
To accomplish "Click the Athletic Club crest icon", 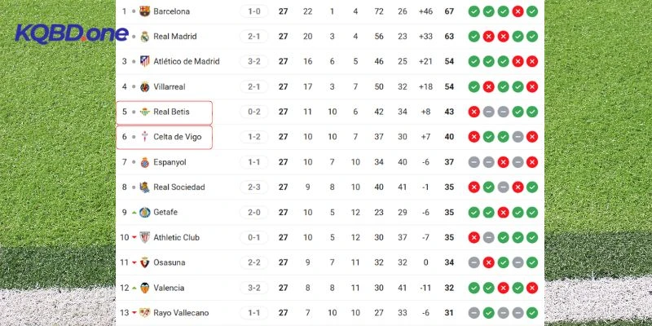I will pos(144,238).
